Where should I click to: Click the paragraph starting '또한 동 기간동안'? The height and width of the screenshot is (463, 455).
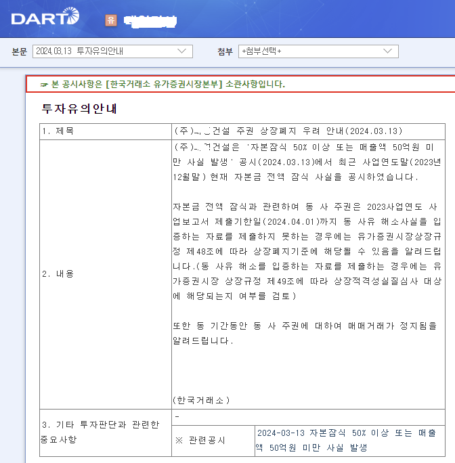tap(305, 333)
